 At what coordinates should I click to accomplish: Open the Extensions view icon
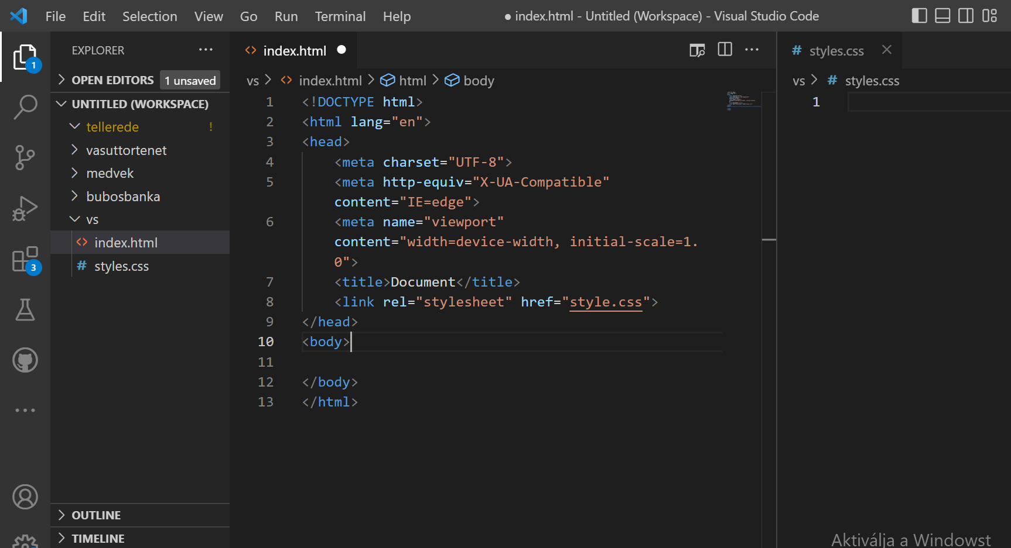[x=25, y=259]
